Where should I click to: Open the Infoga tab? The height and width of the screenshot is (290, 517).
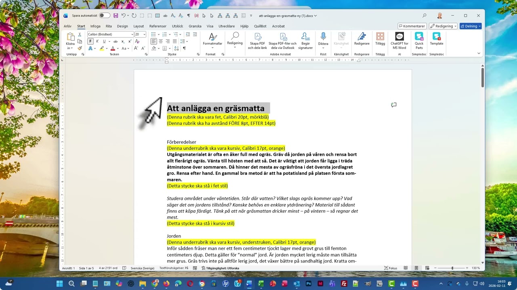(95, 26)
